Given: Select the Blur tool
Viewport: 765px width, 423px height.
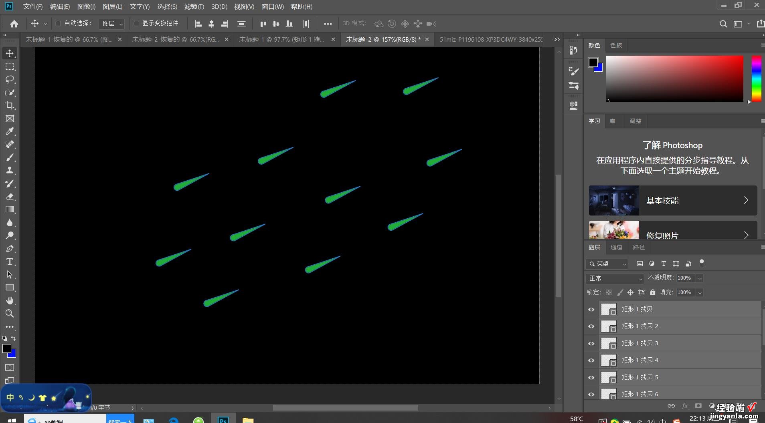Looking at the screenshot, I should 10,223.
